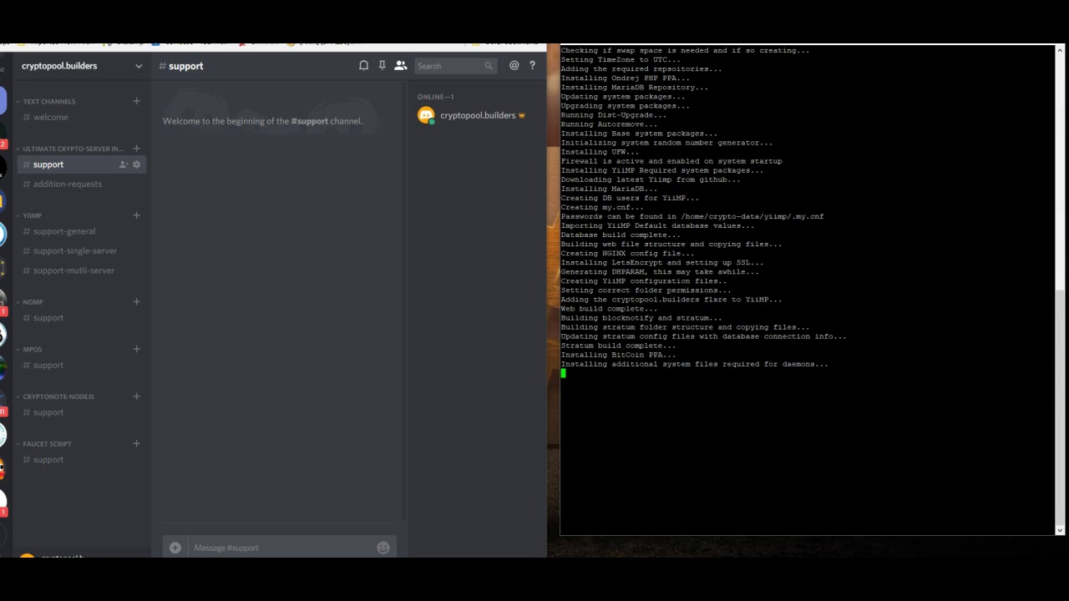Click the ONLINE—1 member list heading
This screenshot has width=1069, height=601.
436,97
